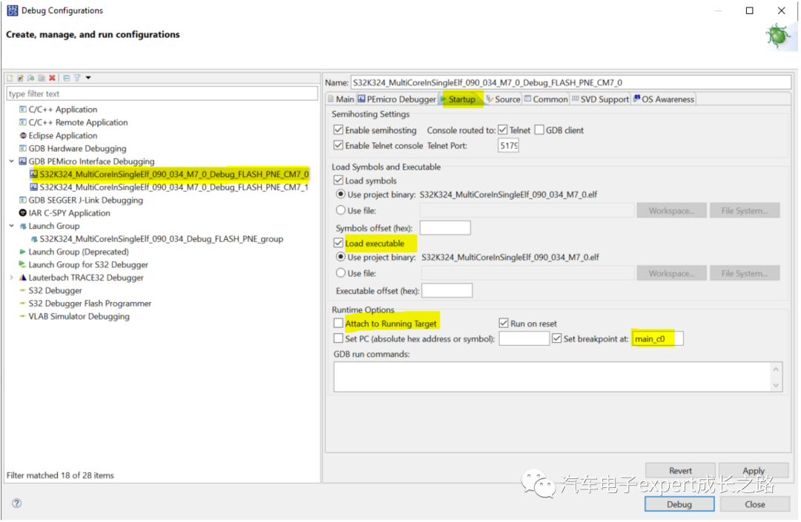801x522 pixels.
Task: Click the GDB run commands text area
Action: pyautogui.click(x=558, y=377)
